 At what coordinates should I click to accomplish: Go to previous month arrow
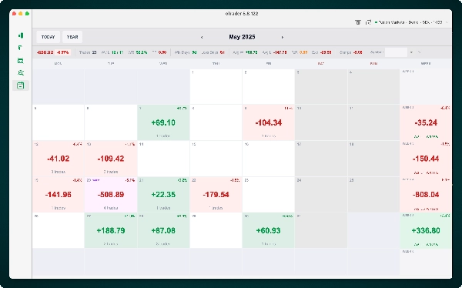202,37
